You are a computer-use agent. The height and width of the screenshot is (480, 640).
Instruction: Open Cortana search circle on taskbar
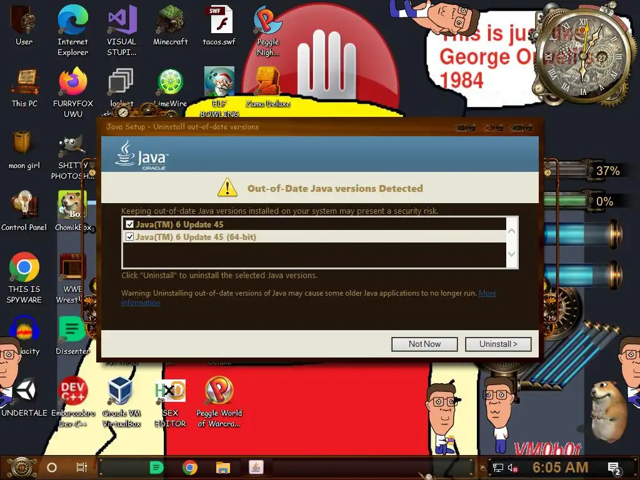52,467
